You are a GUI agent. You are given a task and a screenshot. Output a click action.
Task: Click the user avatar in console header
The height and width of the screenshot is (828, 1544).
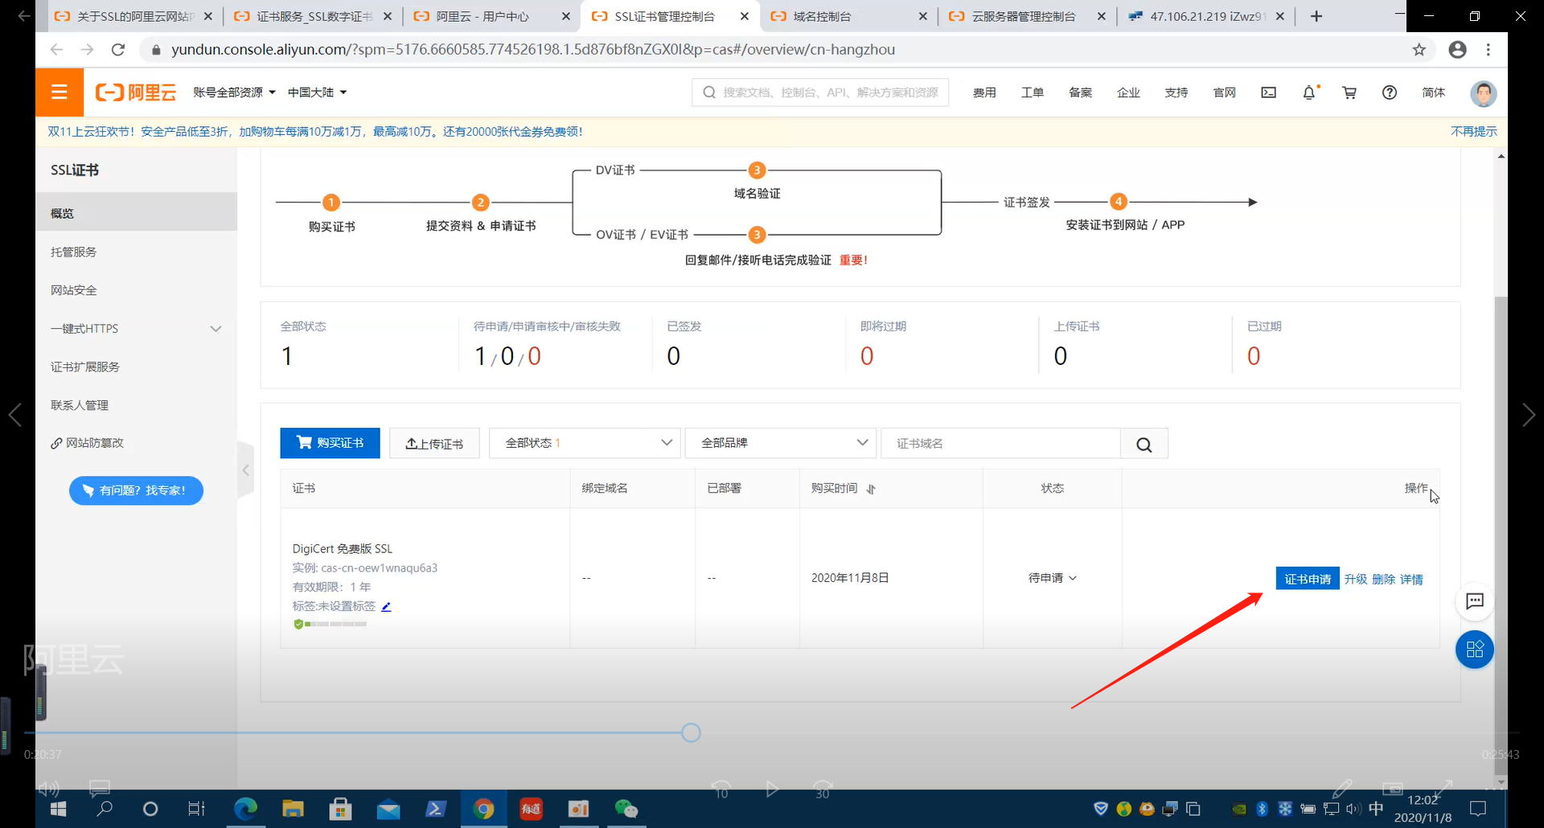pos(1483,93)
